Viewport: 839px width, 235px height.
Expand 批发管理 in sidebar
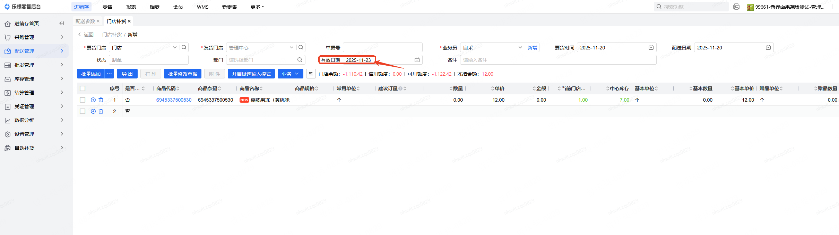(x=34, y=65)
